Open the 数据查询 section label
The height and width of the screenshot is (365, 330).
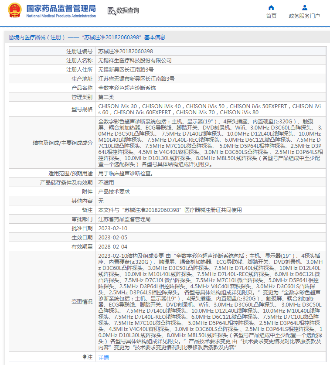point(128,11)
